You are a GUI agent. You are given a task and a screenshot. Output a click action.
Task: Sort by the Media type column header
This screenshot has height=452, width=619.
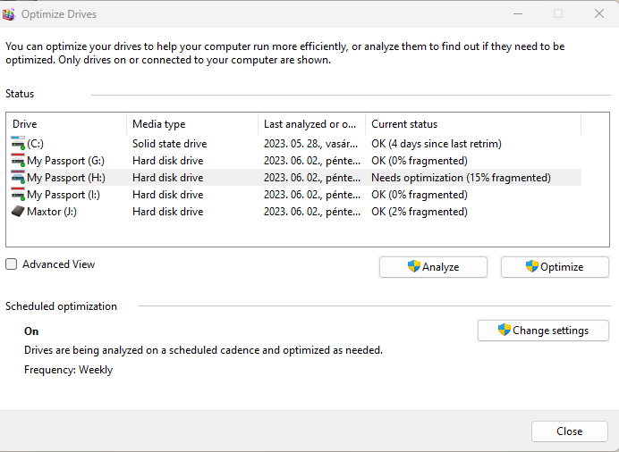pyautogui.click(x=192, y=124)
